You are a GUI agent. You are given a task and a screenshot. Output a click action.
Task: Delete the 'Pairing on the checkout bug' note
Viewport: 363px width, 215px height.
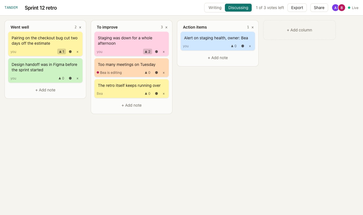[x=77, y=52]
